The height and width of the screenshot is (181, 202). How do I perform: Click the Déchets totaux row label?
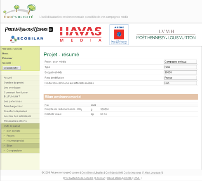pos(53,114)
